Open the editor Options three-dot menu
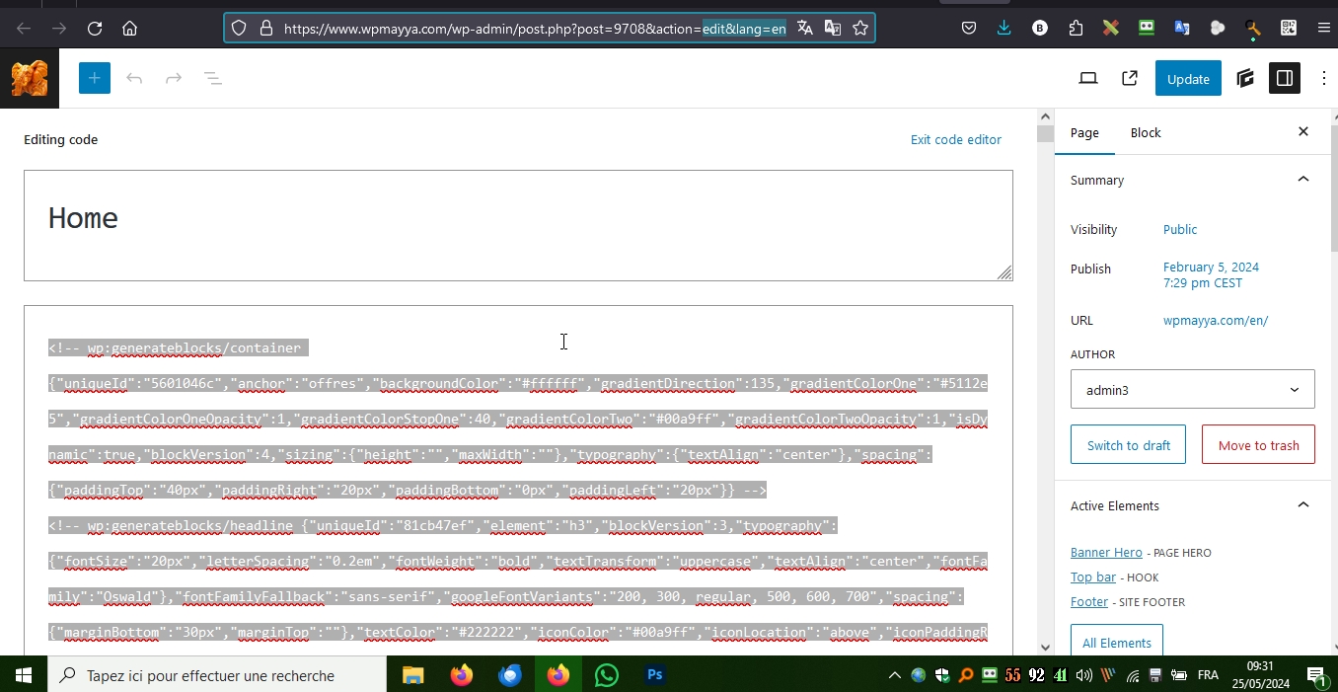 (1323, 78)
